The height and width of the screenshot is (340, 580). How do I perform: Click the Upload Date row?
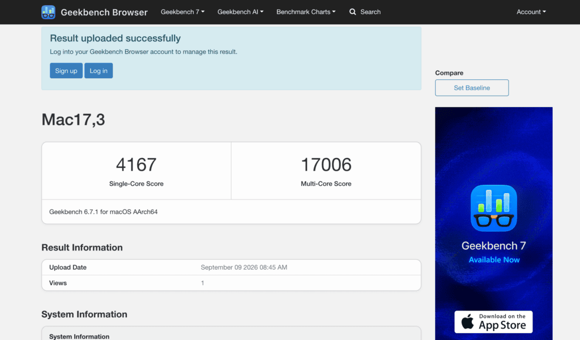231,267
